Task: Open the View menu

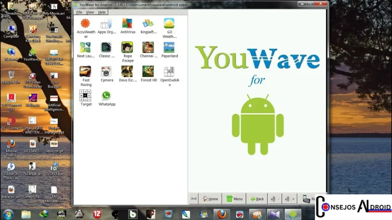Action: (x=90, y=12)
